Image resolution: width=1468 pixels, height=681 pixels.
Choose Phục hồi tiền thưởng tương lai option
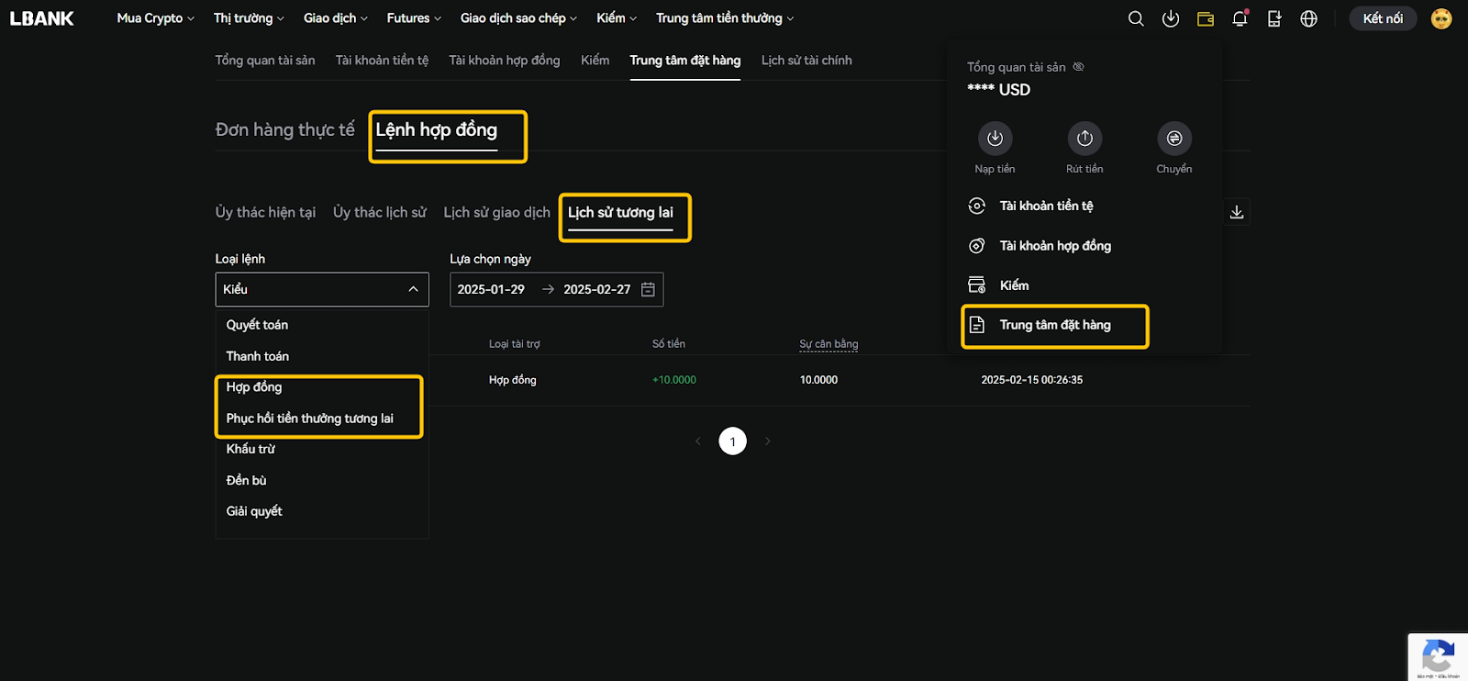point(310,419)
